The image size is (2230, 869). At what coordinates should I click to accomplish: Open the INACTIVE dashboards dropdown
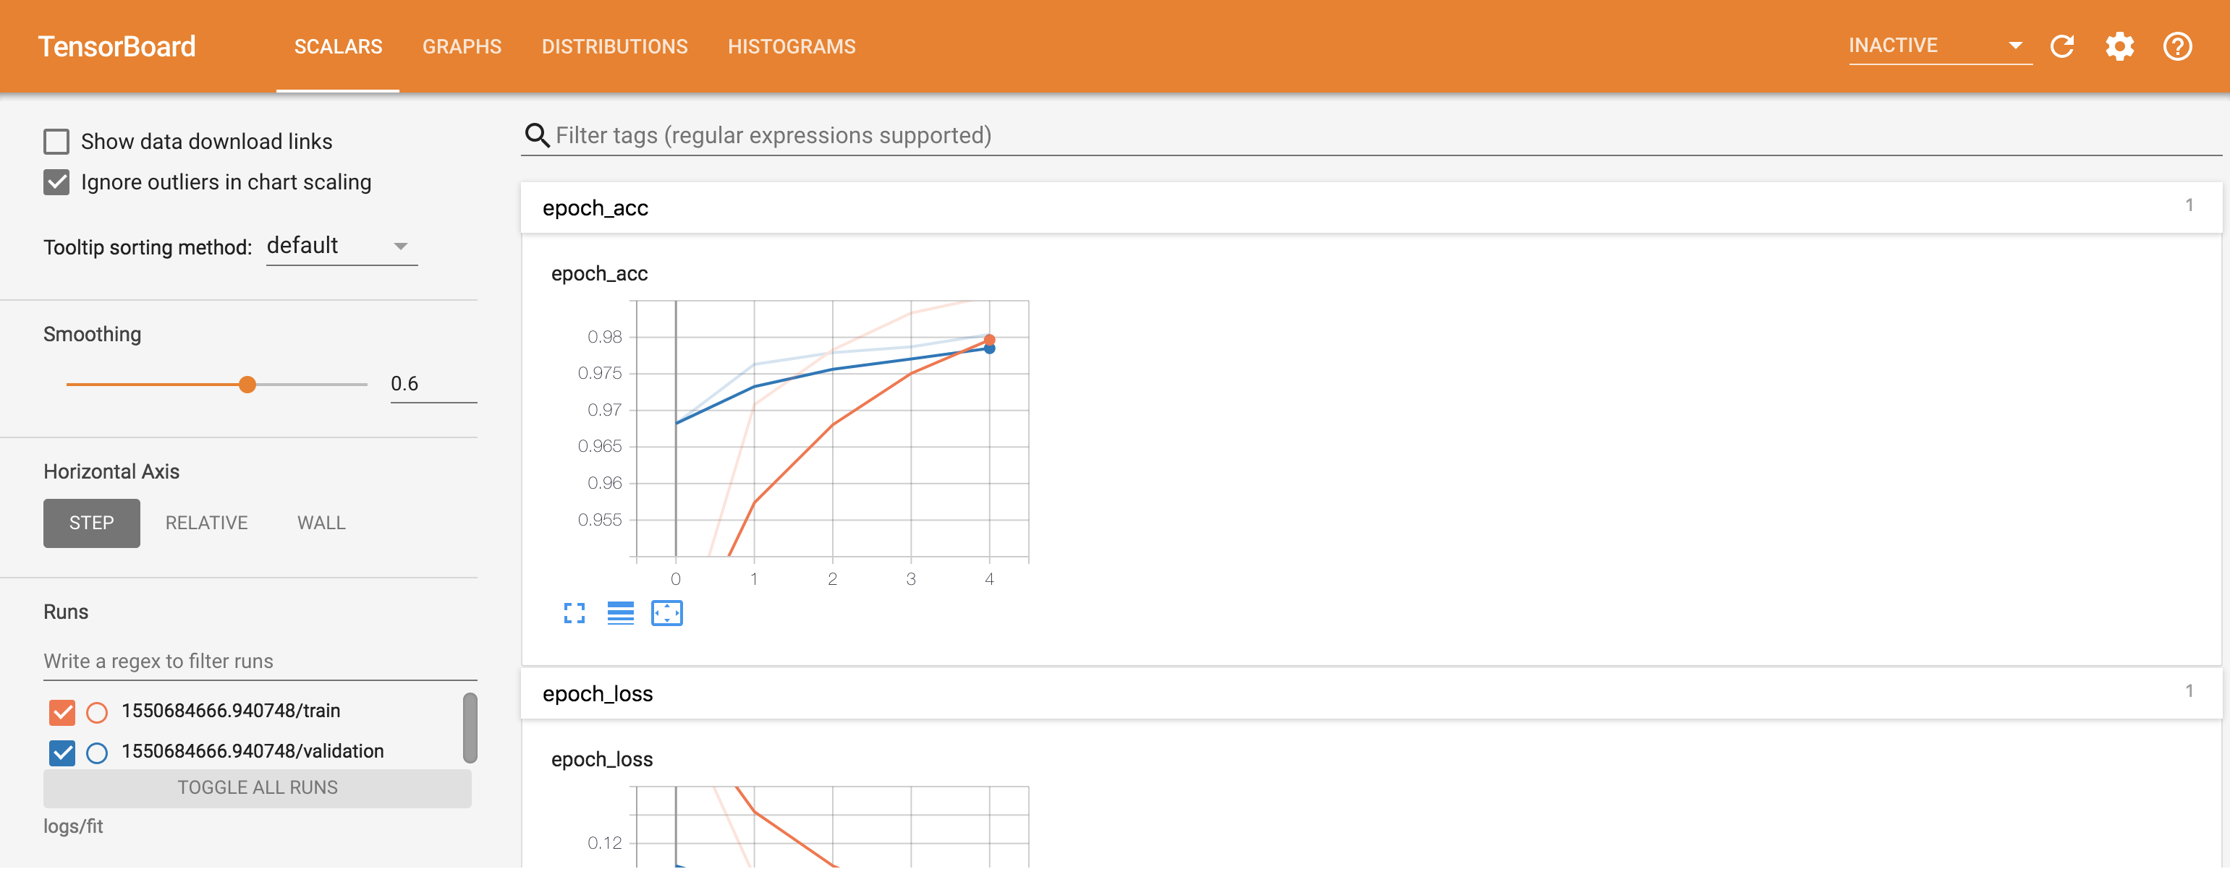point(1938,46)
